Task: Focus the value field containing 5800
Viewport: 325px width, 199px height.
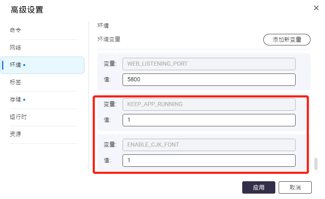Action: 209,80
